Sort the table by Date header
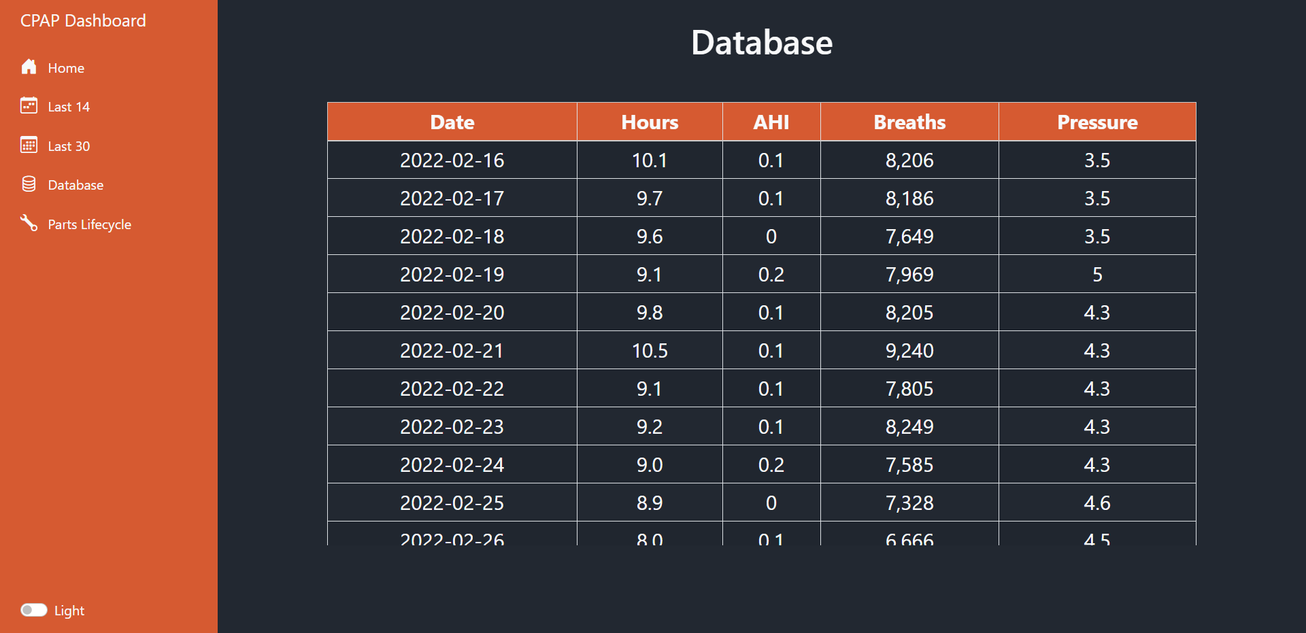This screenshot has height=633, width=1306. pos(452,122)
